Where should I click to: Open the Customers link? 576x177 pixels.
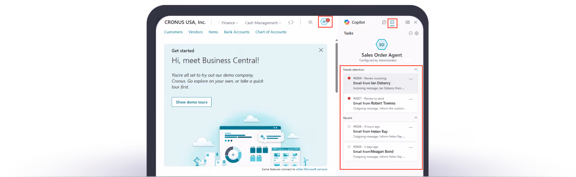coord(173,32)
